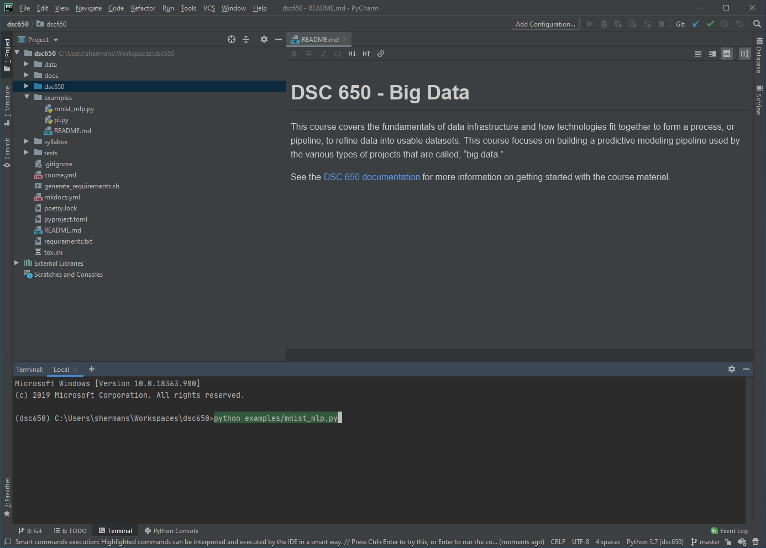Open the Tools menu
This screenshot has height=548, width=766.
(x=188, y=8)
